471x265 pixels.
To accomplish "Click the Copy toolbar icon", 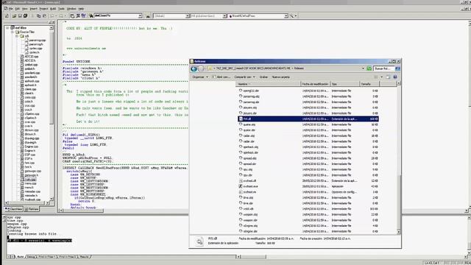I will pyautogui.click(x=38, y=15).
